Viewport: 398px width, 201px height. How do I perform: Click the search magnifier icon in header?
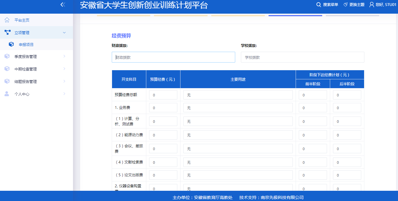[319, 5]
